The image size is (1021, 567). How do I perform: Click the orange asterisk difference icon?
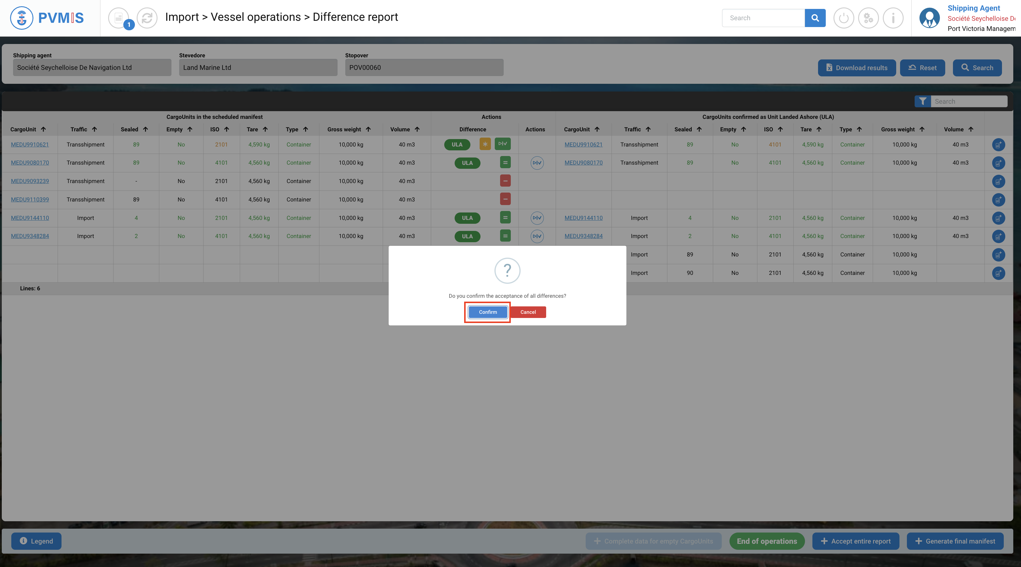(x=485, y=144)
